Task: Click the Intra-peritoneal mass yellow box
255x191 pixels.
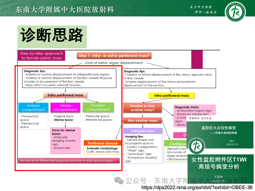Action: pos(172,95)
